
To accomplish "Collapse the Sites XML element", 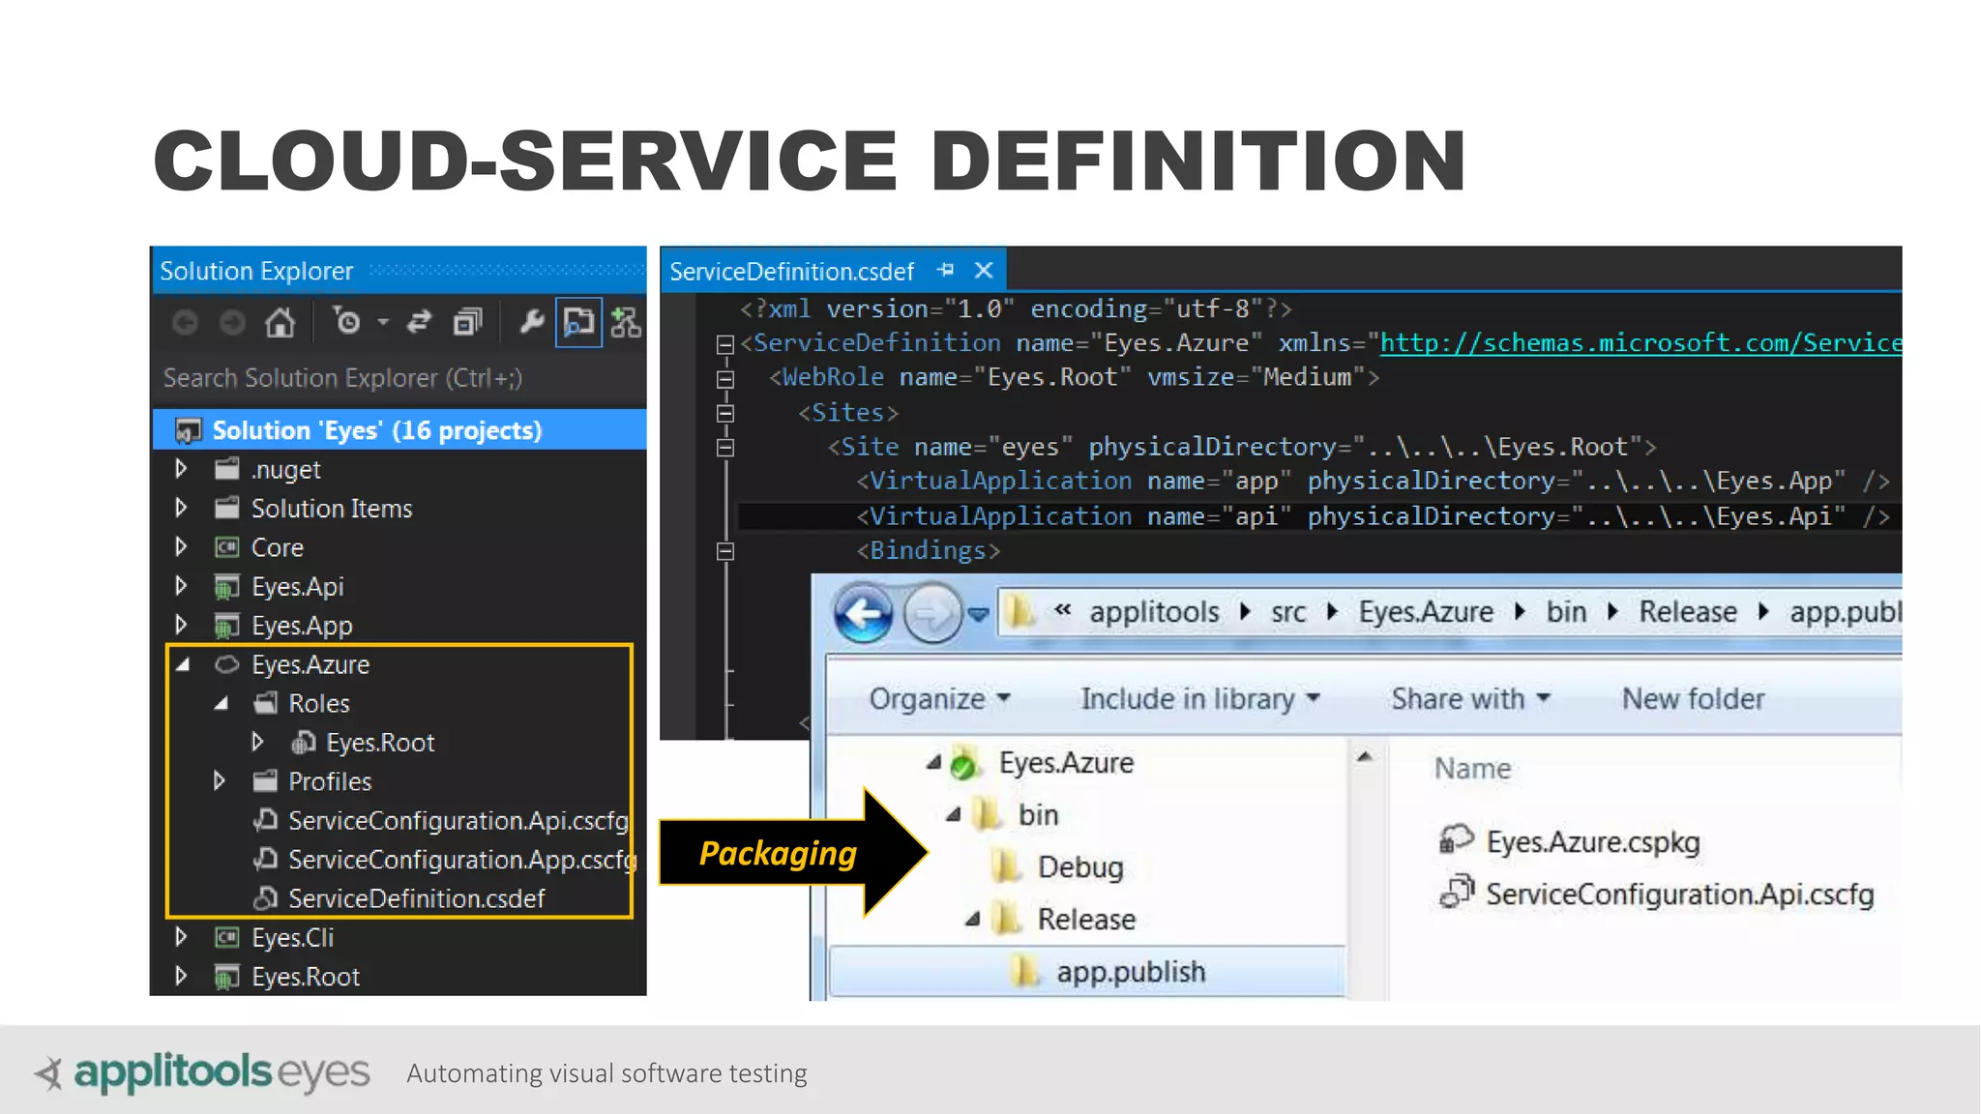I will tap(724, 413).
